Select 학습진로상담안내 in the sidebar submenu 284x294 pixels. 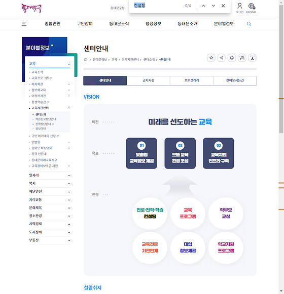point(46,119)
